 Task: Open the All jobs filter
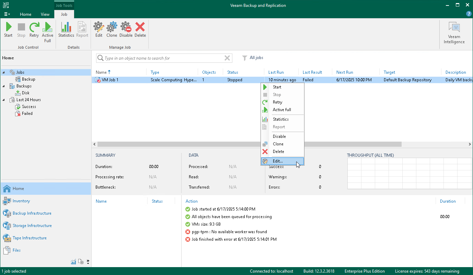pyautogui.click(x=253, y=58)
